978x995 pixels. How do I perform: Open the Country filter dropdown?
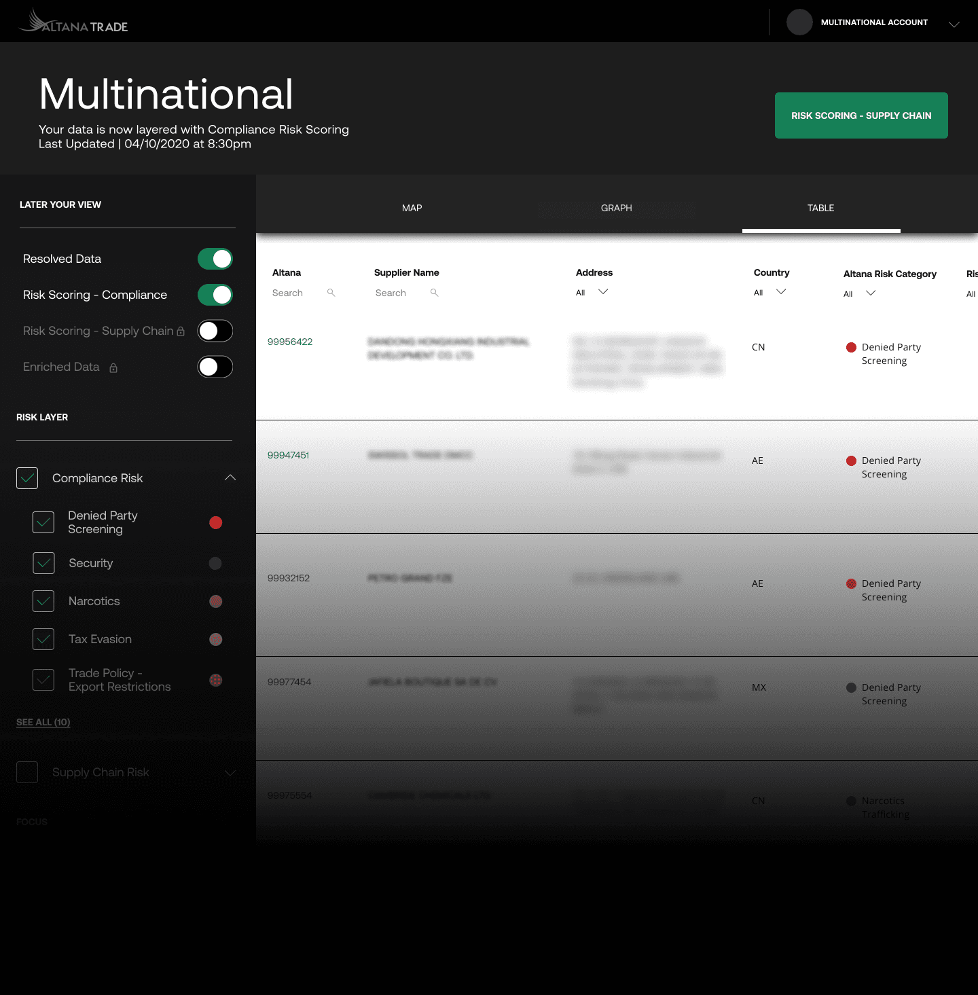tap(770, 292)
